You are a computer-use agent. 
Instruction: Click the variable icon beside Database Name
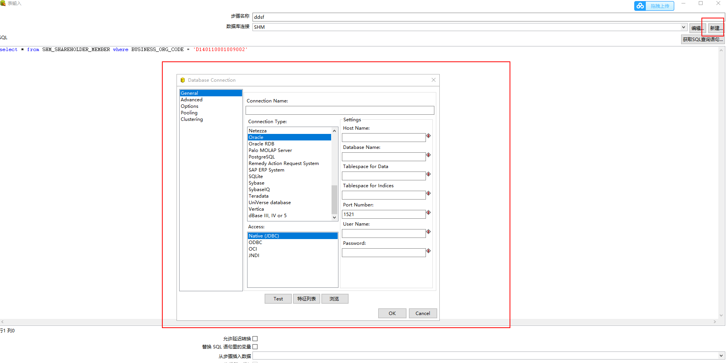click(429, 155)
